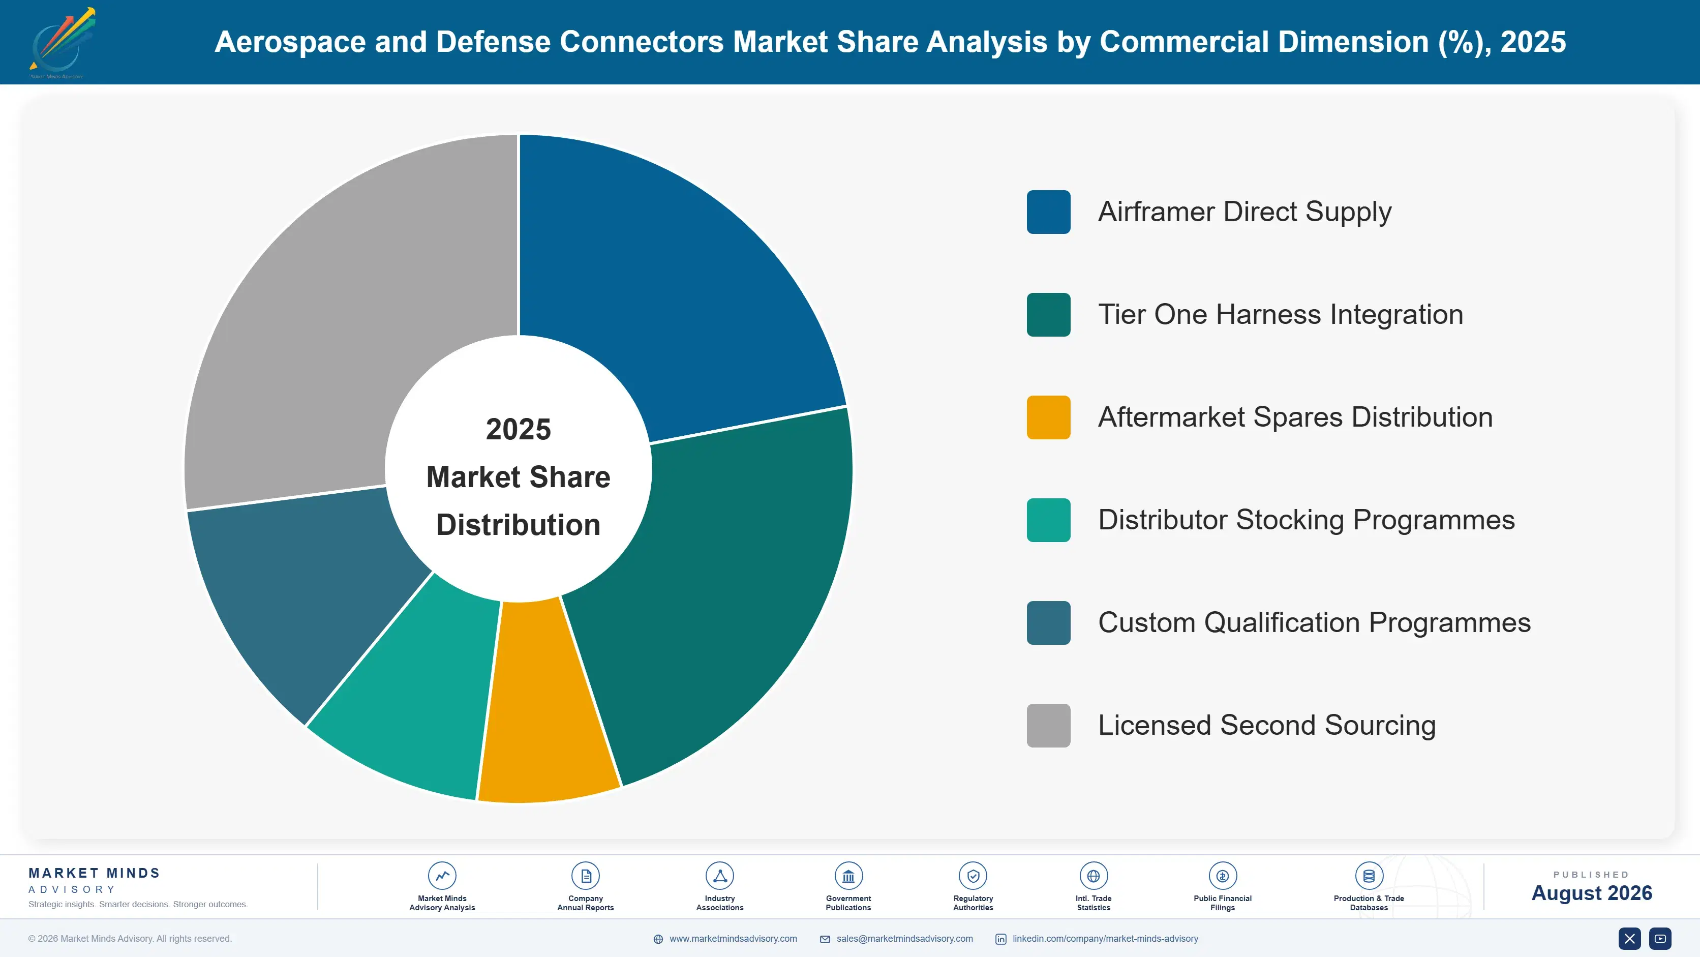Screen dimensions: 1700x957
Task: Click 'Distributor Stocking Programmes' legend text
Action: (1306, 520)
